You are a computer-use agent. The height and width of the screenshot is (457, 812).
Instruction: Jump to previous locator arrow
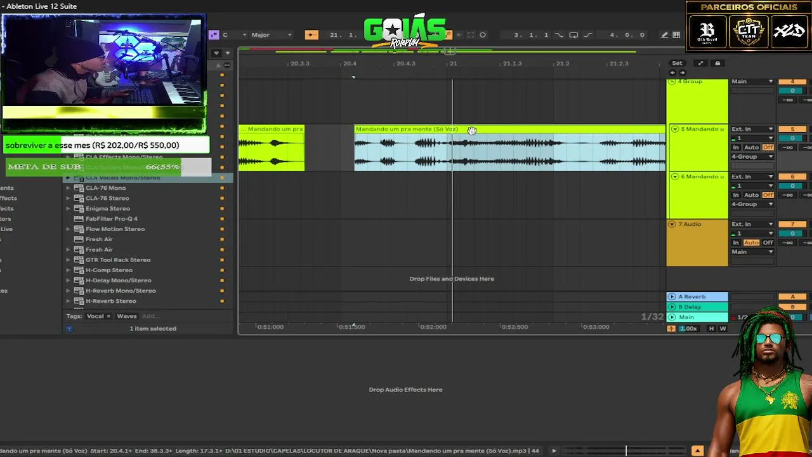[674, 72]
